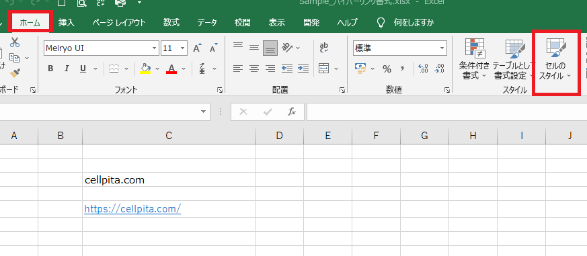587x256 pixels.
Task: Open Alignment (配置) group dialog launcher
Action: (x=342, y=90)
